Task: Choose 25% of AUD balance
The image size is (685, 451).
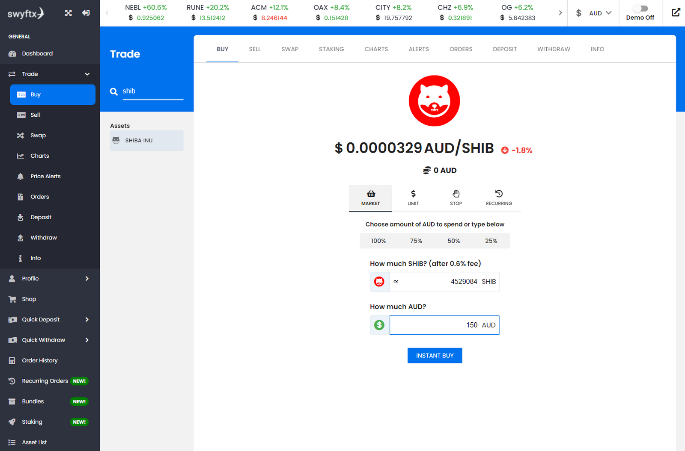Action: point(491,241)
